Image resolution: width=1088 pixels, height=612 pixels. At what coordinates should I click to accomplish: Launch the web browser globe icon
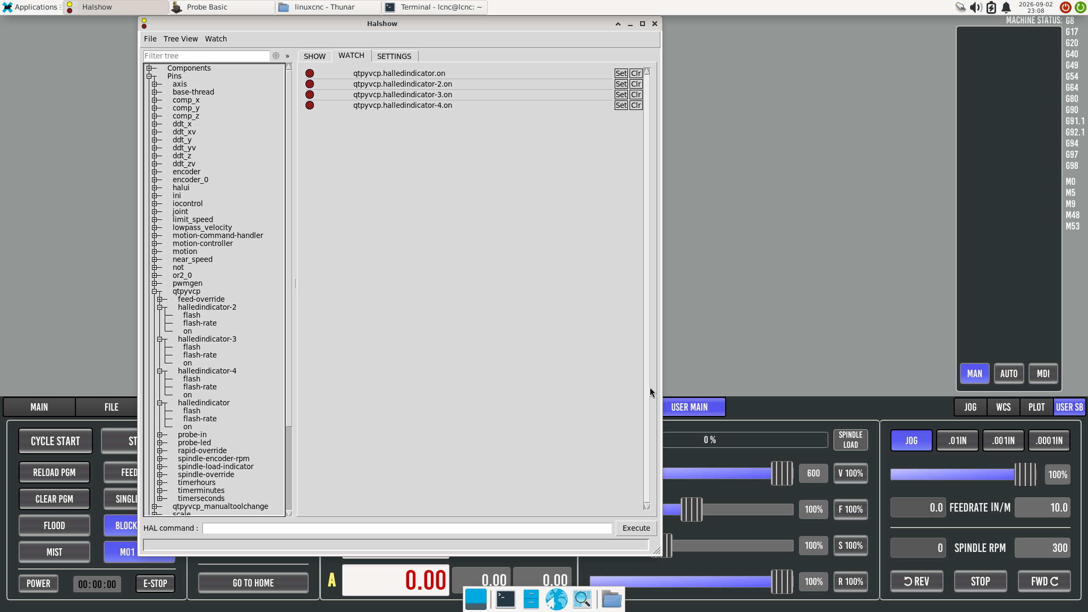point(556,599)
